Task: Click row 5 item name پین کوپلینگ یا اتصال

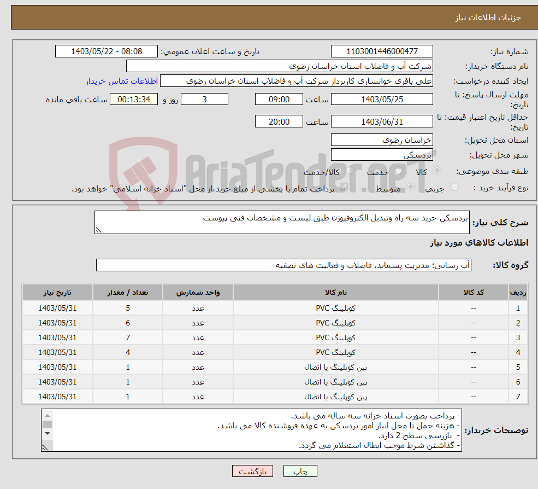Action: click(x=335, y=368)
